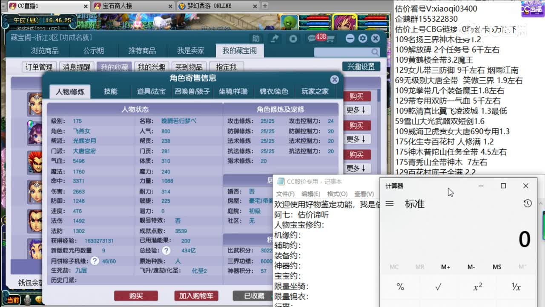Open the calculator hamburger navigation menu
This screenshot has width=545, height=307.
[390, 204]
